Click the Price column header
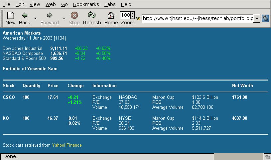The image size is (271, 160). click(53, 85)
